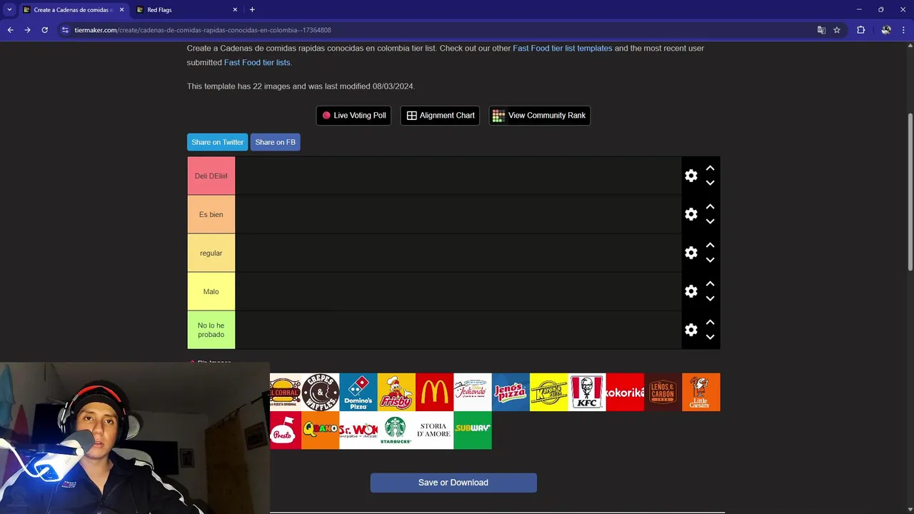Viewport: 914px width, 514px height.
Task: View site information icon
Action: click(x=65, y=30)
